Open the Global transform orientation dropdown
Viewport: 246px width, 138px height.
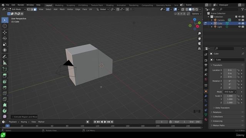[x=103, y=9]
